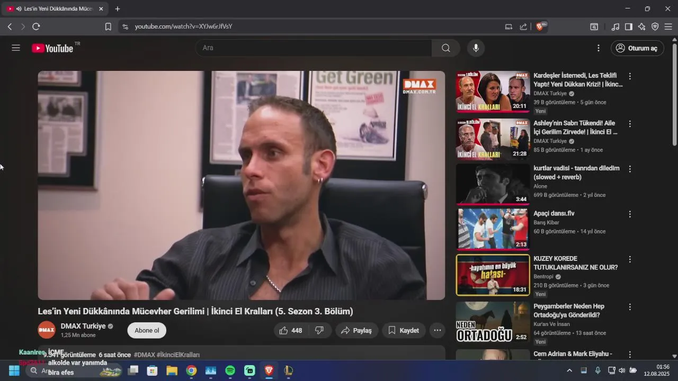Open Task View from the taskbar
Screen dimensions: 678x381
point(133,370)
